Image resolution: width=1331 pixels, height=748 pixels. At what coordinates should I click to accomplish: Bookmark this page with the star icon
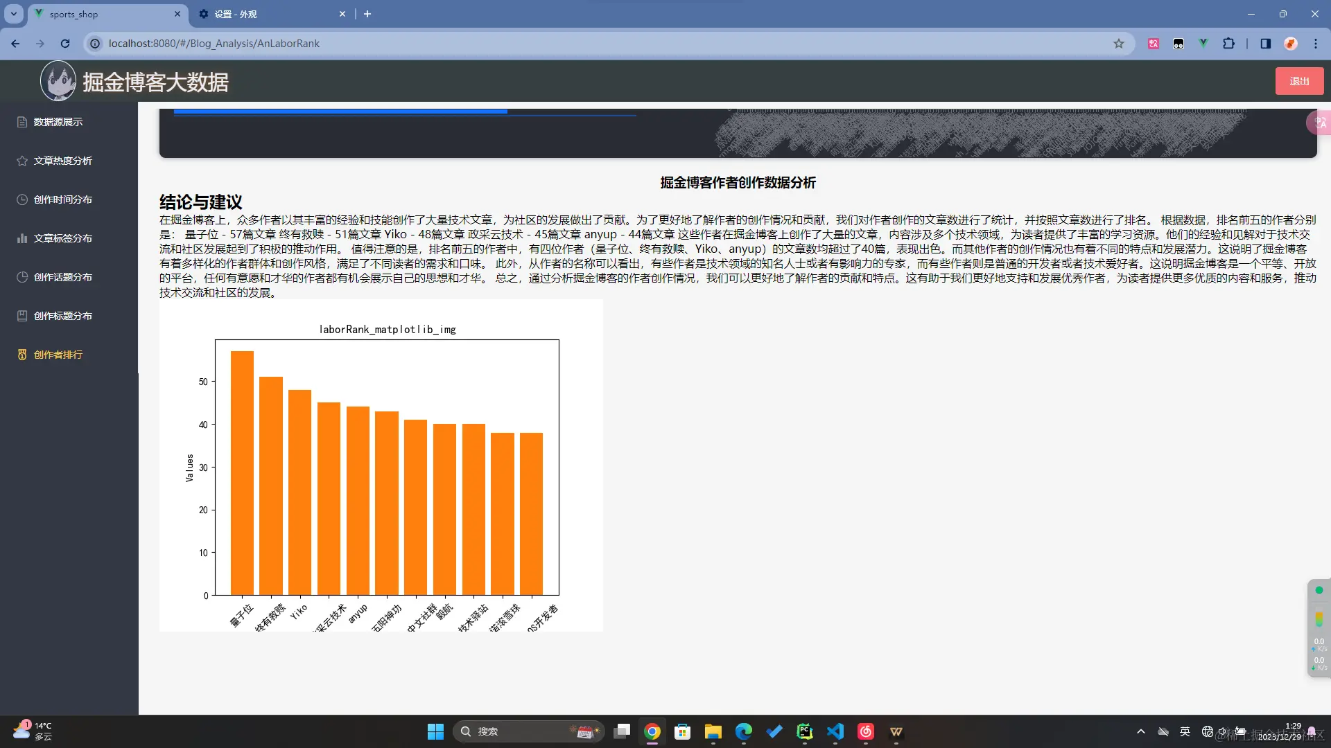pos(1118,44)
